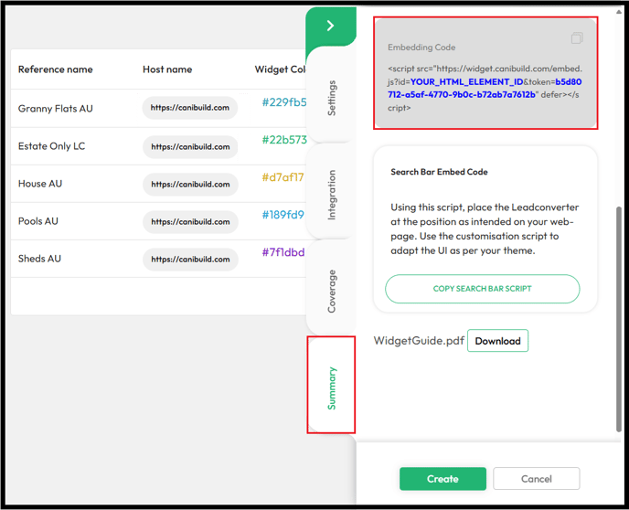Click the Reference name column header
The image size is (629, 510).
pos(56,69)
